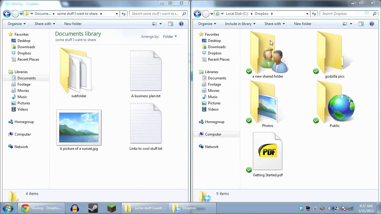Switch to Chrome Sharing - Dropbox taskbar button
This screenshot has height=214, width=381.
pyautogui.click(x=41, y=208)
